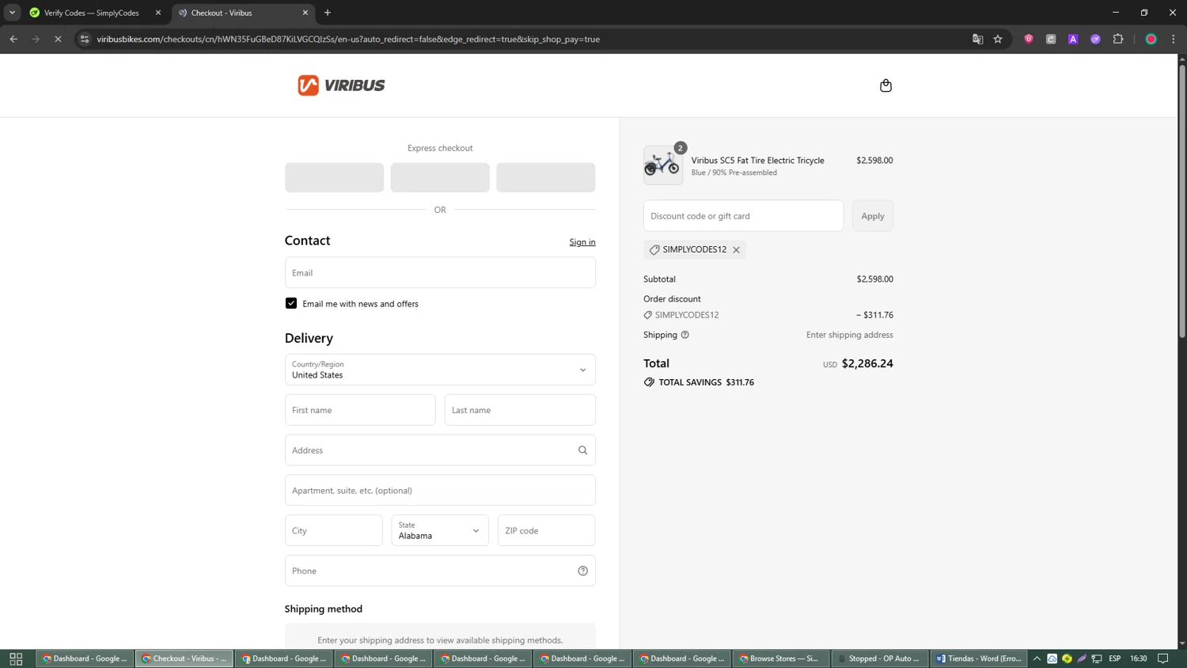Viewport: 1187px width, 668px height.
Task: Click the Address search magnifier icon
Action: pos(582,450)
